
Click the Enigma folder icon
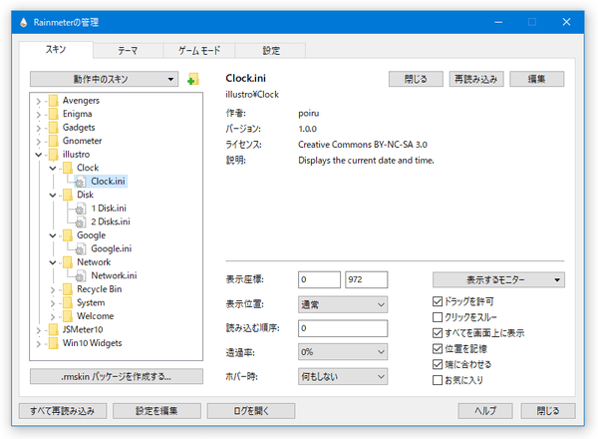coord(54,114)
